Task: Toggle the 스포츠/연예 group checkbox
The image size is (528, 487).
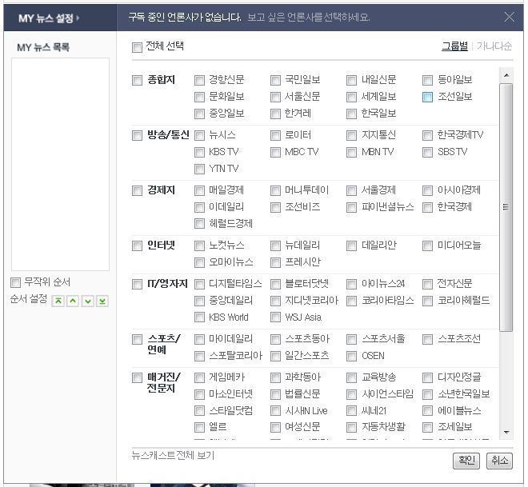Action: coord(137,340)
